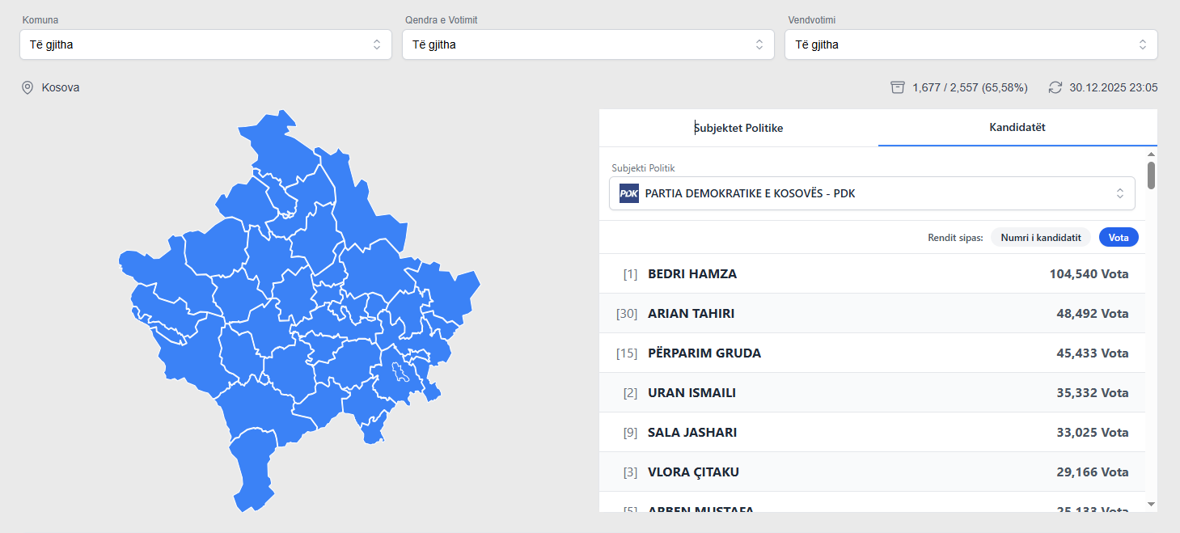The width and height of the screenshot is (1180, 533).
Task: Open the Qendra e Votimit dropdown
Action: pyautogui.click(x=588, y=44)
